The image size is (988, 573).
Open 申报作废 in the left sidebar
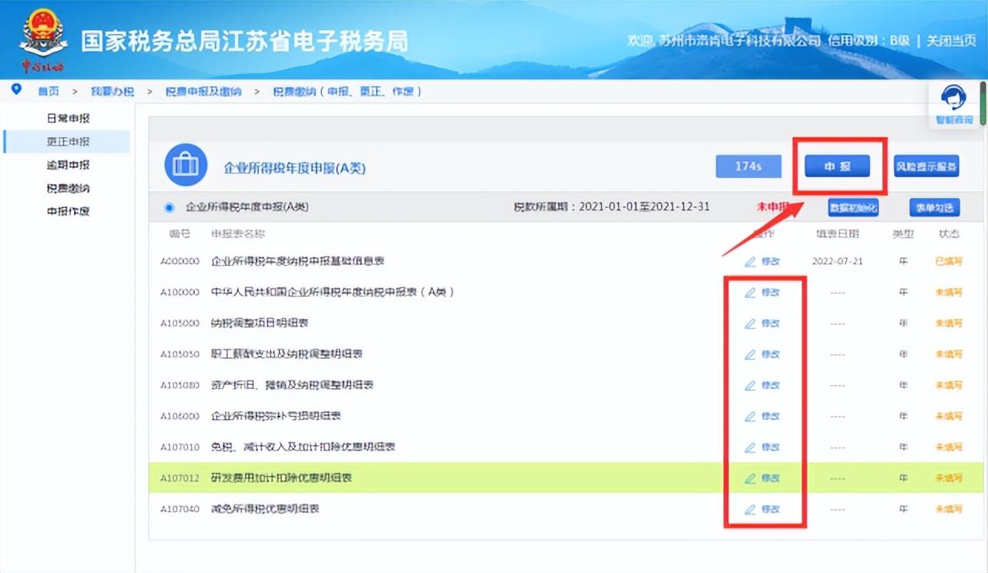68,211
